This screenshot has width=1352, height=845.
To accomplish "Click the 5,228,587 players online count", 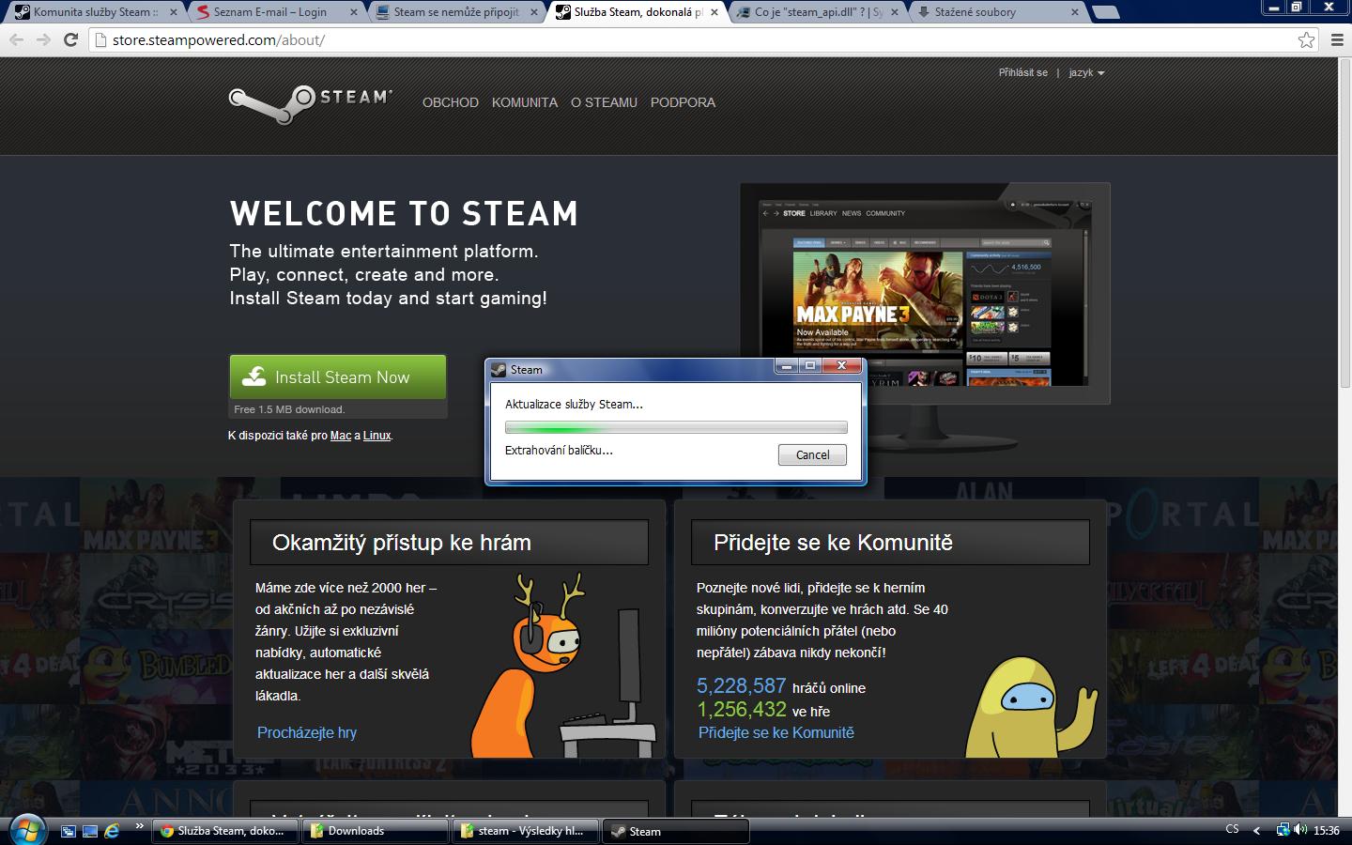I will click(741, 685).
